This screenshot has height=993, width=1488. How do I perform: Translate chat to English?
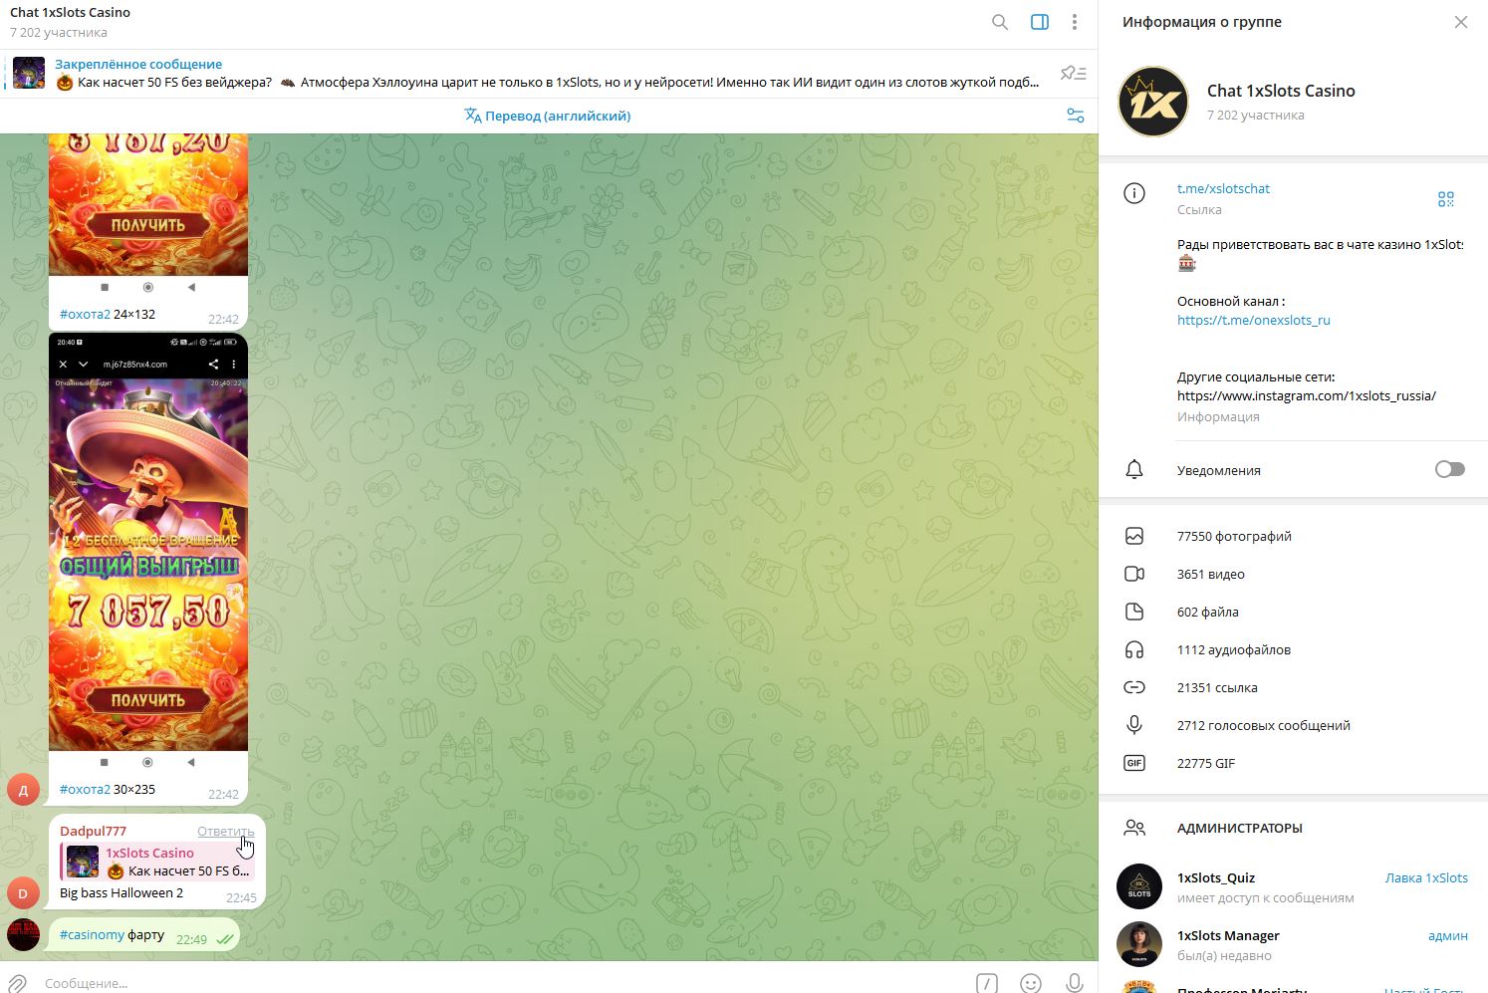pyautogui.click(x=548, y=116)
